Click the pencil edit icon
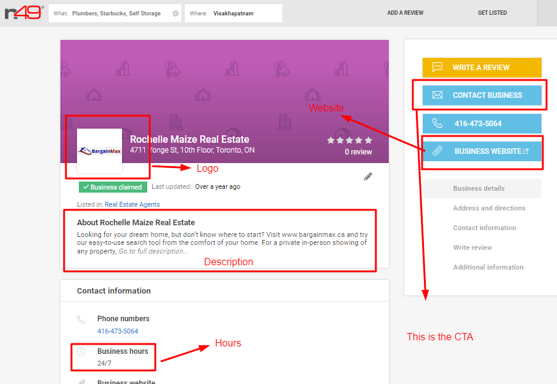This screenshot has width=557, height=384. pyautogui.click(x=368, y=177)
